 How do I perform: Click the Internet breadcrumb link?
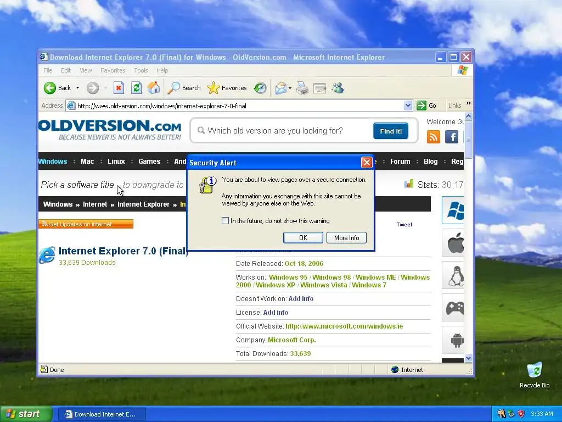pyautogui.click(x=95, y=204)
